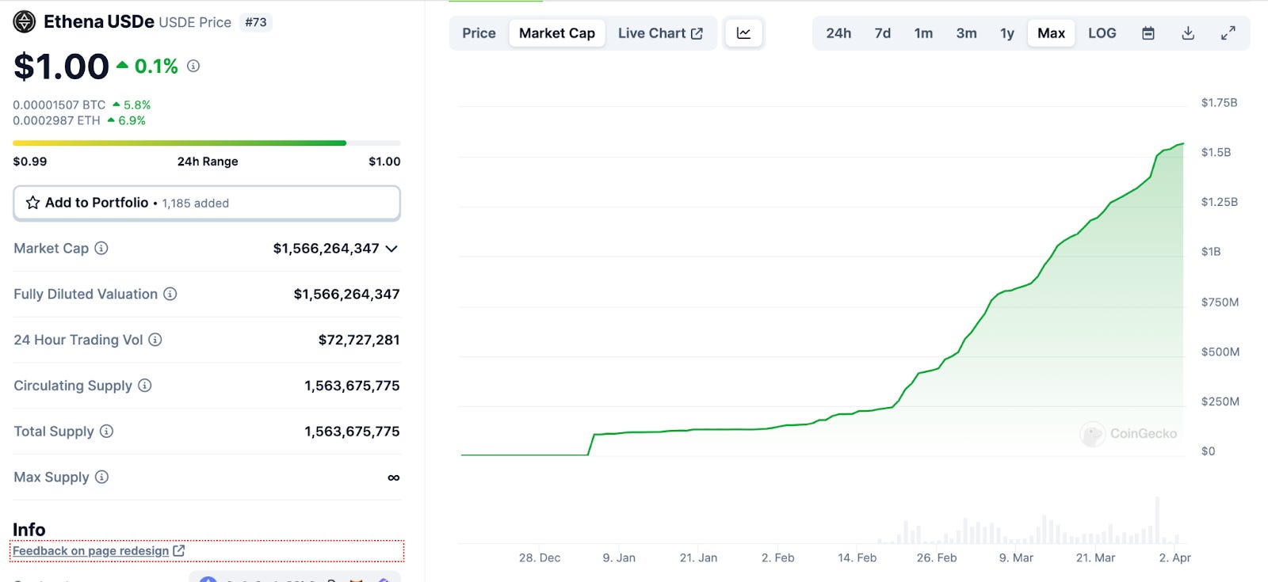Viewport: 1268px width, 582px height.
Task: Click the 2. Apr axis label
Action: point(1174,557)
